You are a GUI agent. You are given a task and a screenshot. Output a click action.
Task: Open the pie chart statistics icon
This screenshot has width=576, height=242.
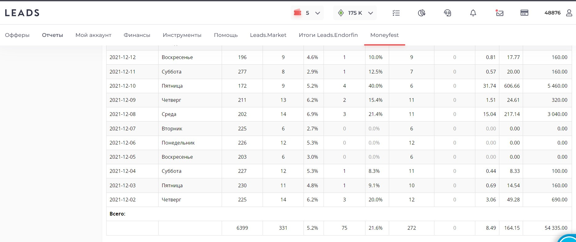(421, 13)
